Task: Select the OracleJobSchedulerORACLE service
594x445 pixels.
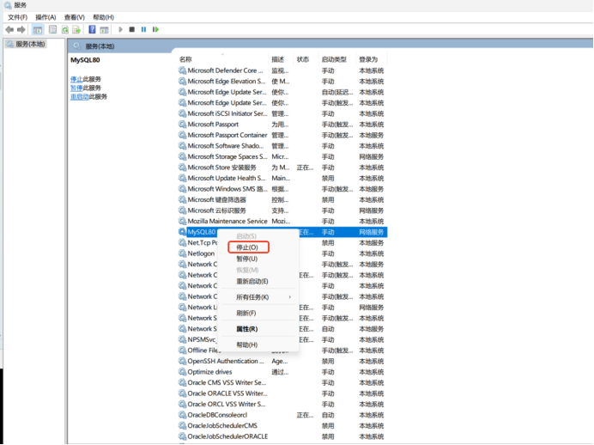Action: [282, 436]
